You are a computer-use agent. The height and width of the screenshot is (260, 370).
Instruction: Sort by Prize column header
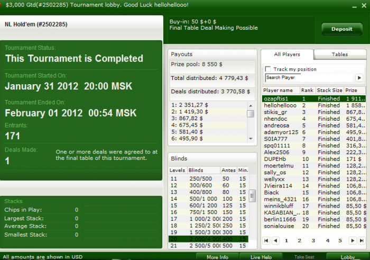coord(355,91)
